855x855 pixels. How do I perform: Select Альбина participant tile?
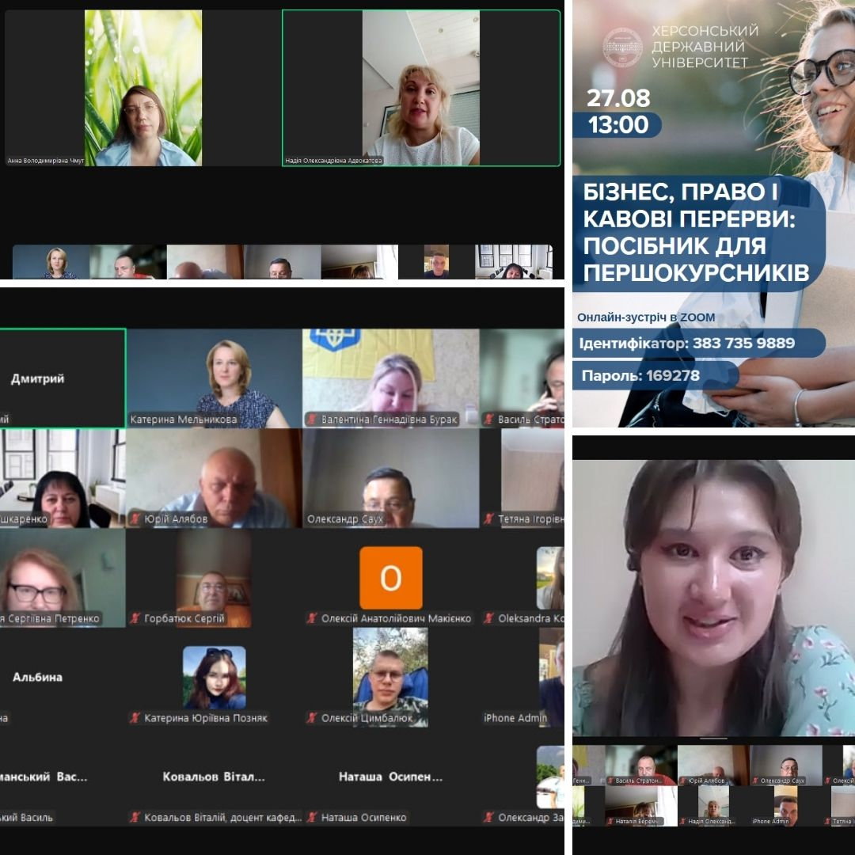click(x=63, y=678)
